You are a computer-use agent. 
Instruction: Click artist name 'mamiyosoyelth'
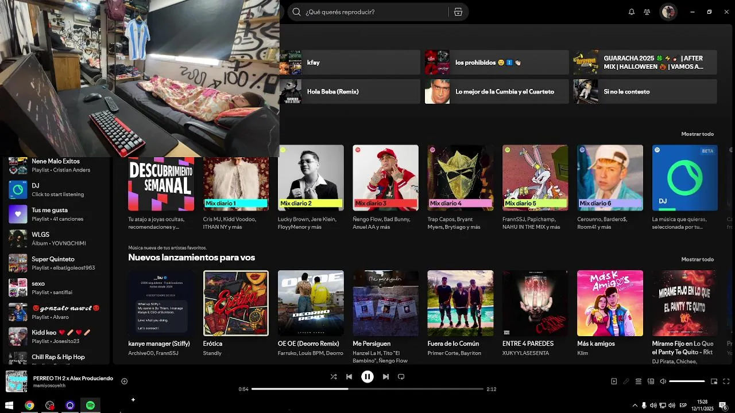pyautogui.click(x=49, y=386)
